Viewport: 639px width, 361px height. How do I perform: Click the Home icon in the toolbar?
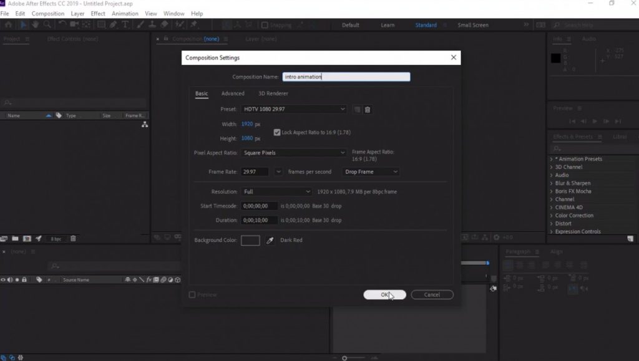(x=8, y=25)
